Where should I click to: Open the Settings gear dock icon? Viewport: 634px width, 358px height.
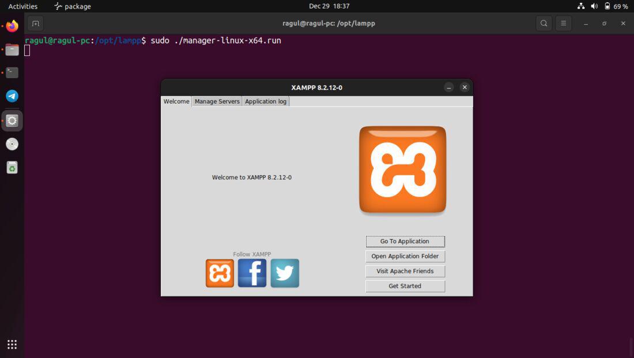(x=12, y=120)
